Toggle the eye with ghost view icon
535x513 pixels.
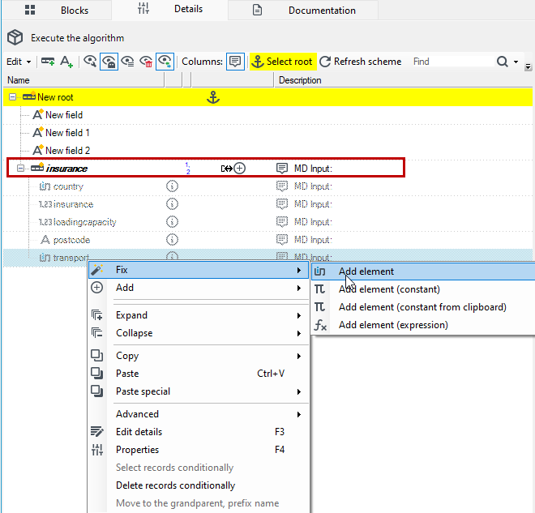109,62
